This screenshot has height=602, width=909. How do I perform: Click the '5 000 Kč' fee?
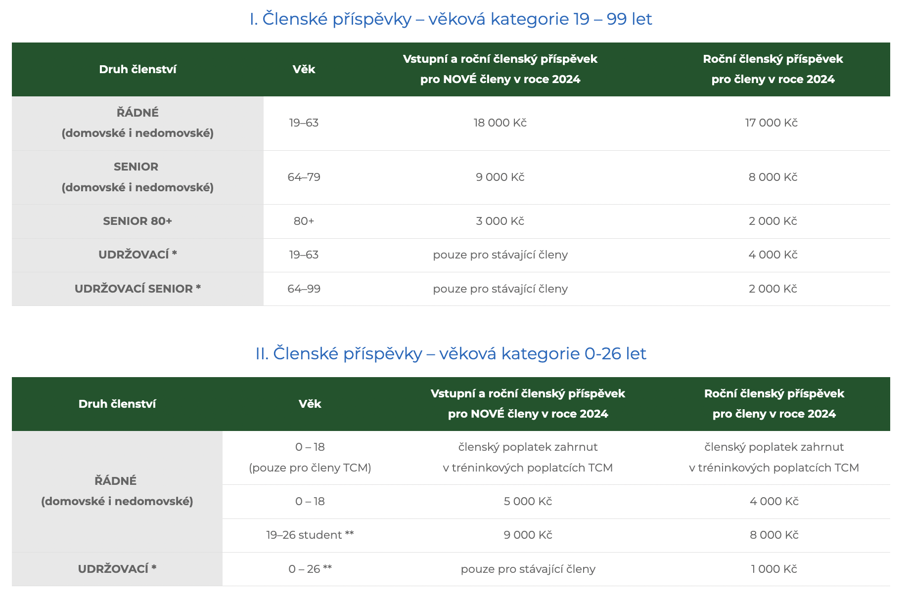tap(528, 501)
